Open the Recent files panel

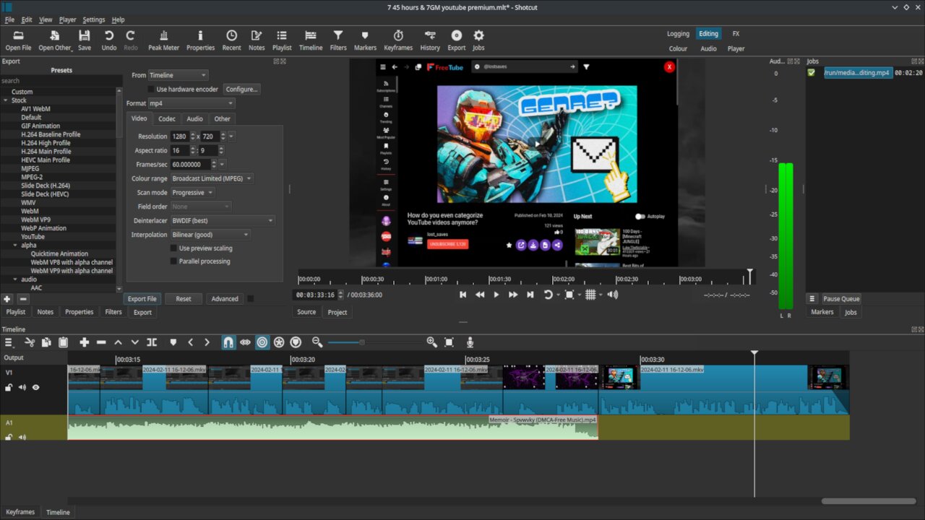click(231, 40)
